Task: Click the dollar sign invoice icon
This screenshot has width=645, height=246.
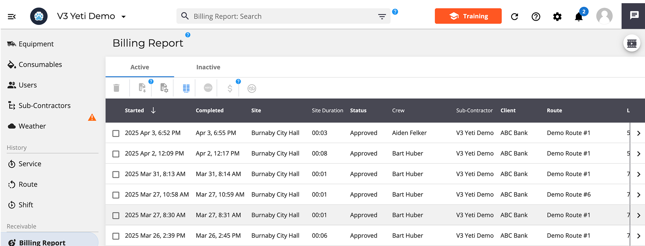Action: [230, 88]
